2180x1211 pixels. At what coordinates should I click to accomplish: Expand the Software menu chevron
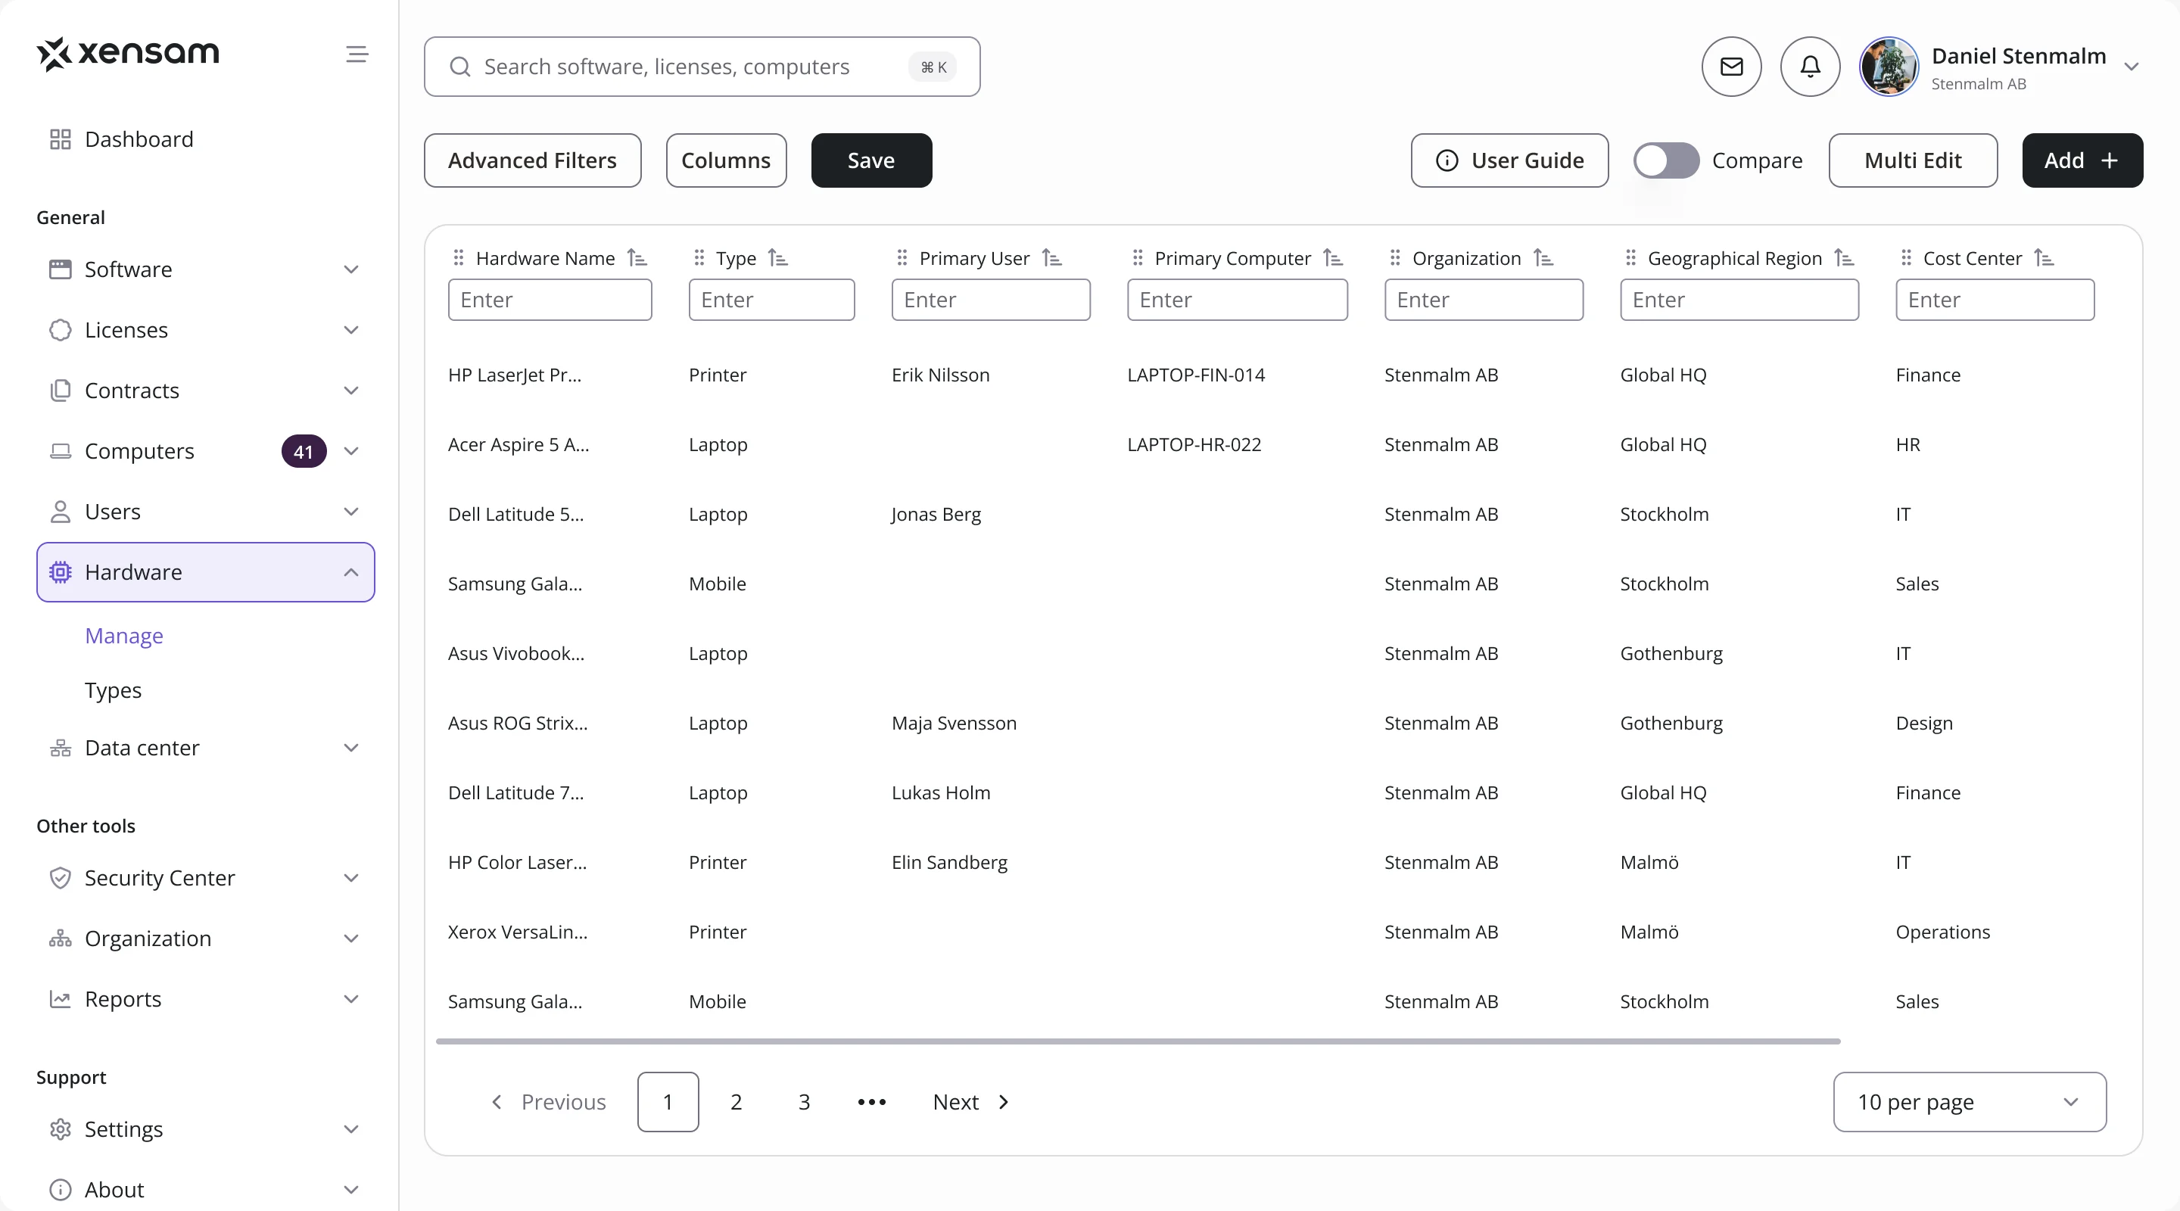click(x=351, y=269)
